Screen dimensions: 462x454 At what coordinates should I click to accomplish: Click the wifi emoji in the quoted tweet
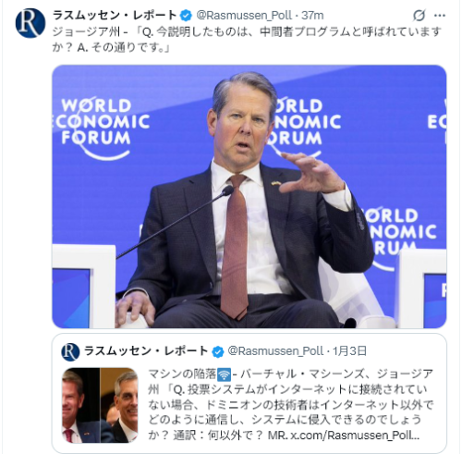click(224, 374)
